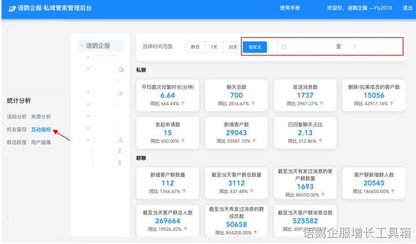
Task: Navigate to 好友留存 statistics
Action: tap(17, 130)
